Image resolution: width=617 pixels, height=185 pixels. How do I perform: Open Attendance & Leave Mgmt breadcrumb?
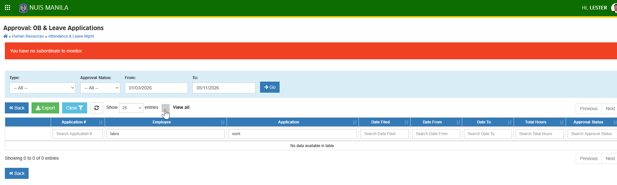(x=71, y=36)
